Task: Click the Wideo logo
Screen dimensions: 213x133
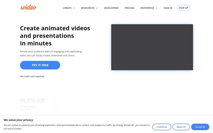Action: [28, 7]
